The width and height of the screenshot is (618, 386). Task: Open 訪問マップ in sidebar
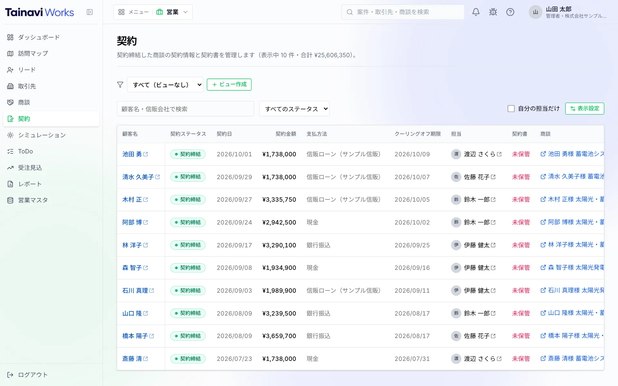coord(51,53)
